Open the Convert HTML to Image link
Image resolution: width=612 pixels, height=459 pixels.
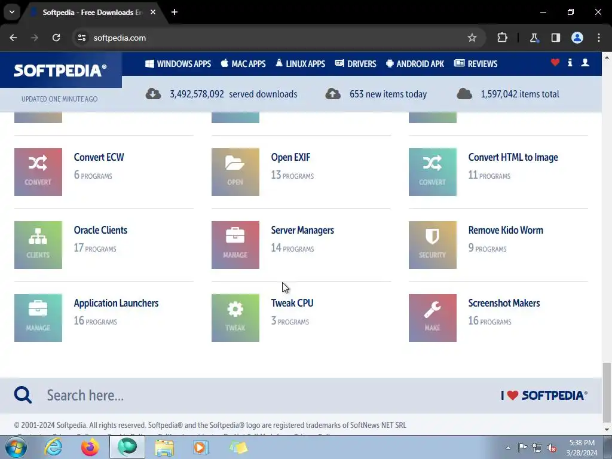(513, 157)
